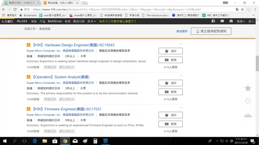Apply to Firmware Engineer job with 應徵
Viewport: 259px width, 145px height.
point(171,124)
